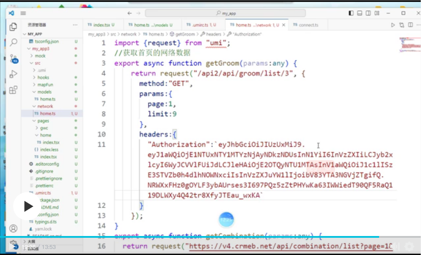This screenshot has width=421, height=255.
Task: Toggle the primary side bar layout icon
Action: click(351, 13)
